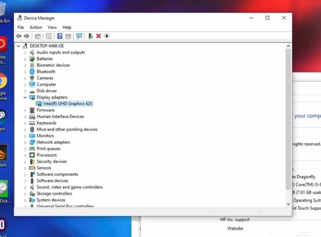
Task: Click the Batteries category icon
Action: 32,59
